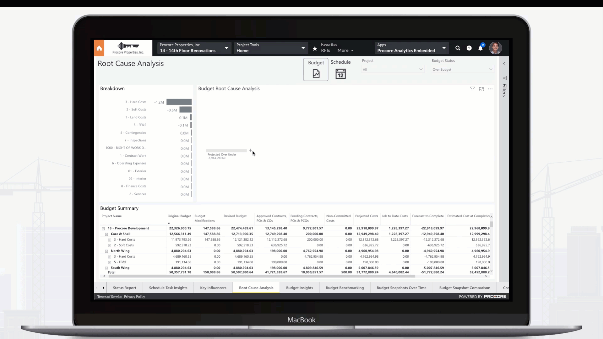Screen dimensions: 603x339
Task: Open the search magnifier icon
Action: pos(458,48)
